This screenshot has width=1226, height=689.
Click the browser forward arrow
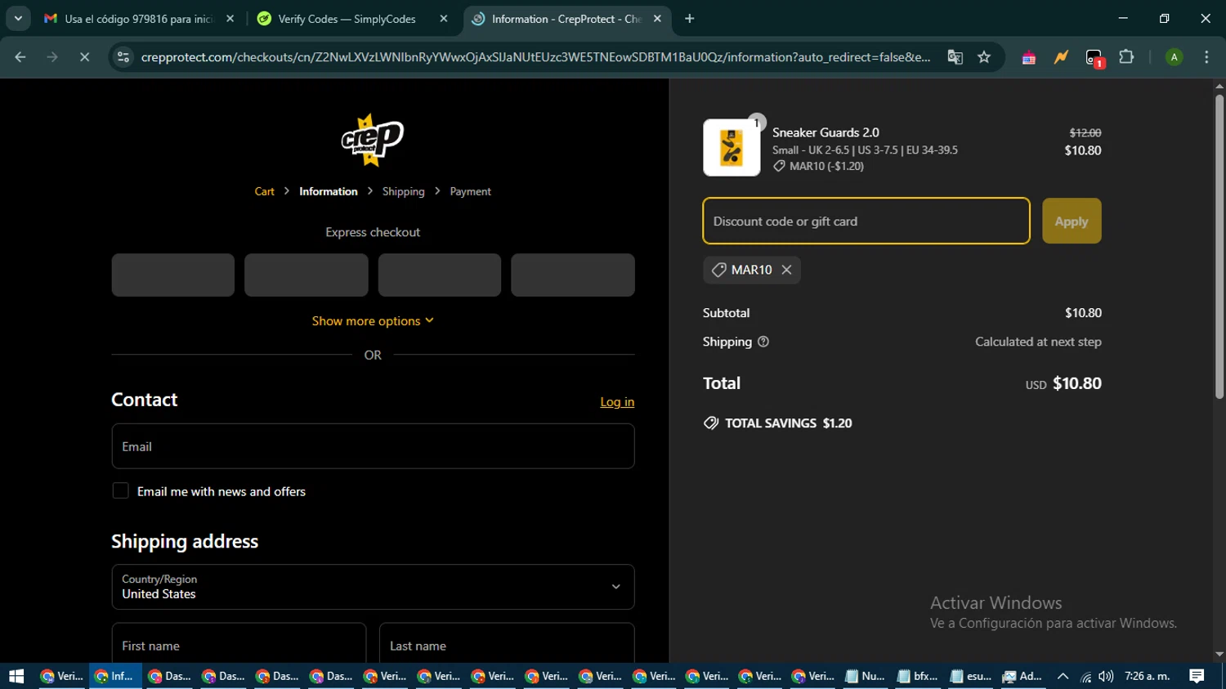point(52,57)
